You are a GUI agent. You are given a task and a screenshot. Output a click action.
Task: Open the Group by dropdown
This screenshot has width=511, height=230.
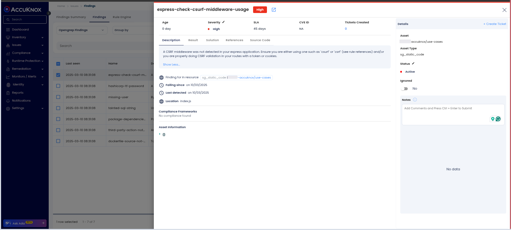pyautogui.click(x=133, y=30)
